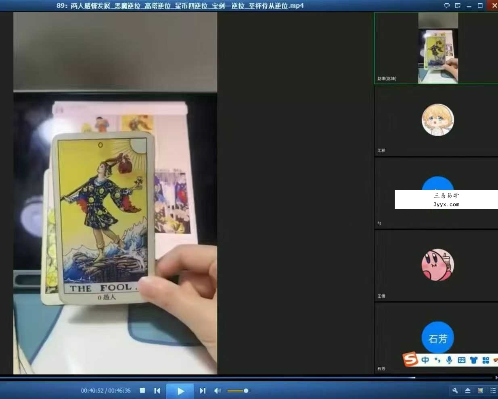Mute audio via the speaker icon
498x399 pixels.
pos(218,391)
